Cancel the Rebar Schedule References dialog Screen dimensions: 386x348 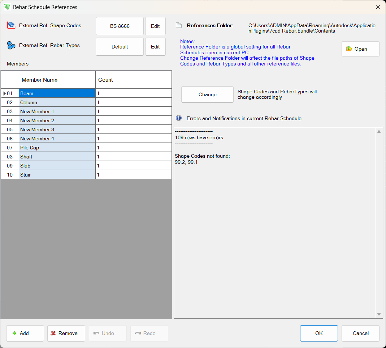pos(360,333)
